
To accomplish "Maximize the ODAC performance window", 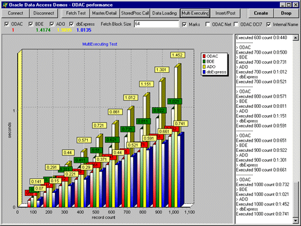I will pyautogui.click(x=289, y=5).
